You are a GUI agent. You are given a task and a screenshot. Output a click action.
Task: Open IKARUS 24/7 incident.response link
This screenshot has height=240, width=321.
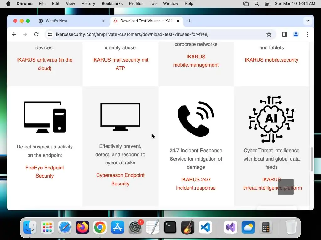(196, 184)
